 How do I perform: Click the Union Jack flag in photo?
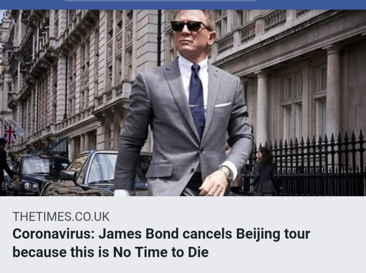10,133
